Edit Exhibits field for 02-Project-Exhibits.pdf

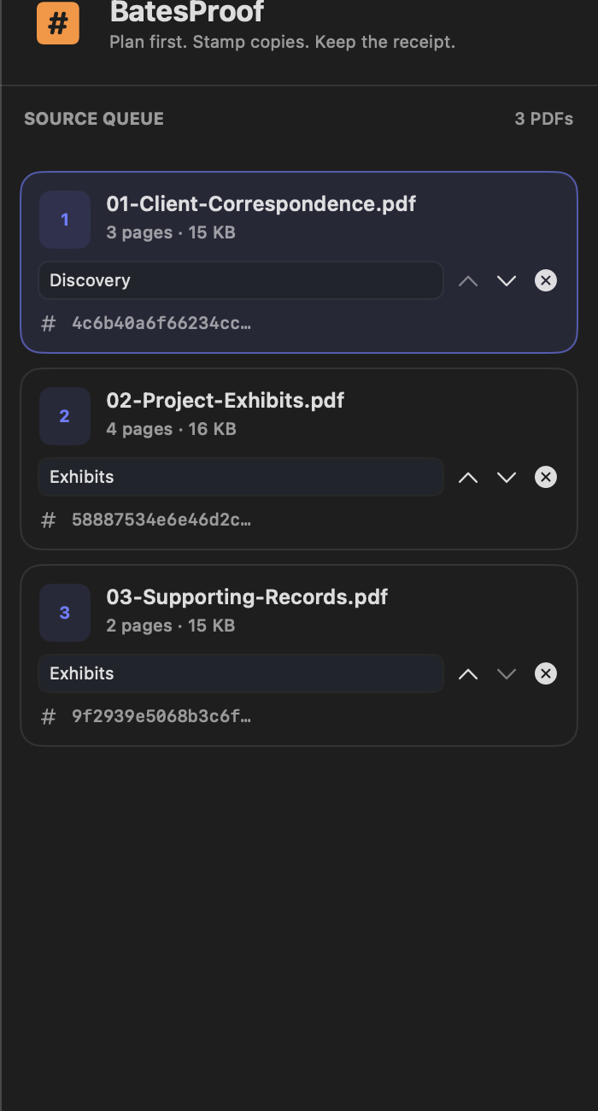[241, 477]
